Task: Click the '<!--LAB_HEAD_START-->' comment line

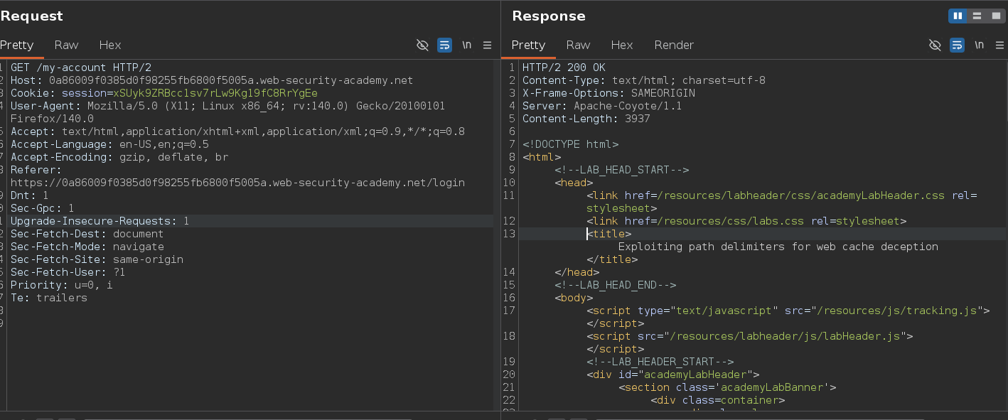Action: (621, 170)
